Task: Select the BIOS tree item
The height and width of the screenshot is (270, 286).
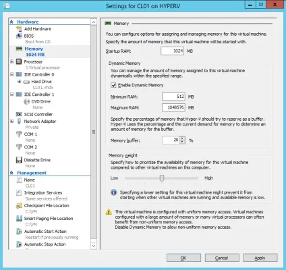Action: pyautogui.click(x=29, y=36)
